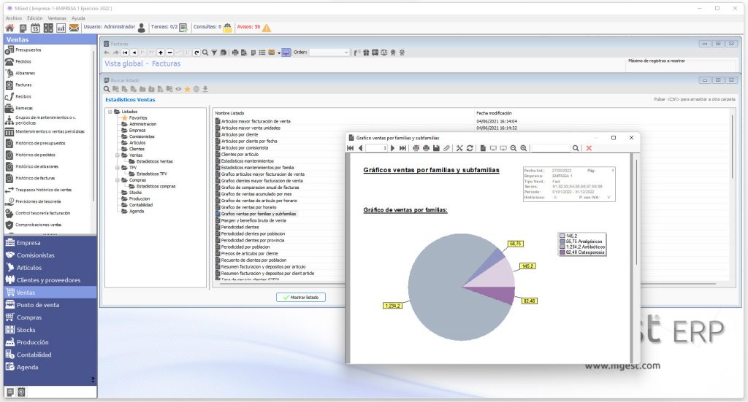
Task: Zoom in on the report preview
Action: point(524,148)
